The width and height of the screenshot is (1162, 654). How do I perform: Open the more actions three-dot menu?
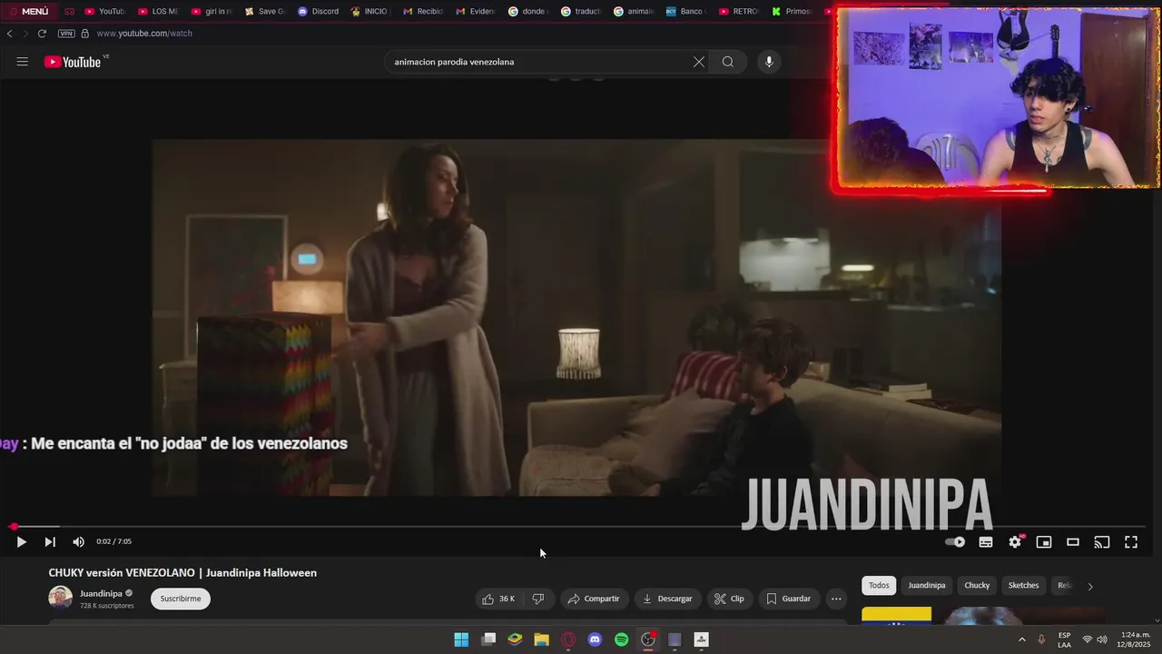click(x=836, y=599)
